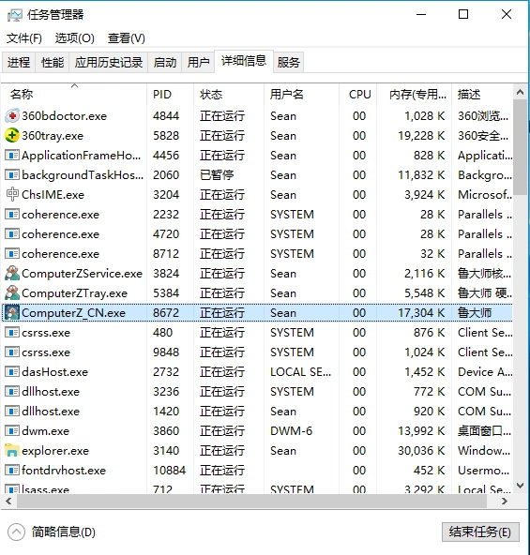Click the 简略信息(D) link
The width and height of the screenshot is (530, 555).
[x=64, y=532]
